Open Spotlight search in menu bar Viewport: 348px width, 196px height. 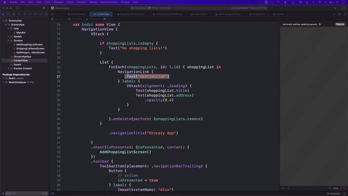326,2
